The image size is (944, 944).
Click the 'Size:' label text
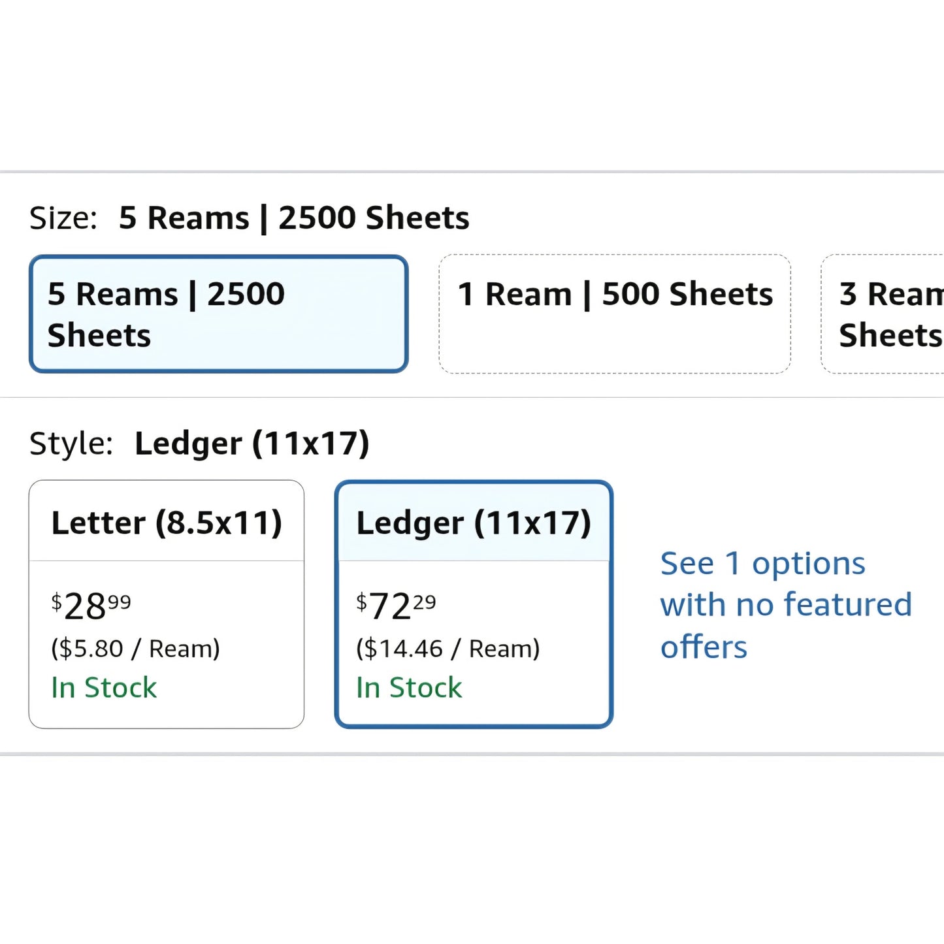click(x=63, y=218)
